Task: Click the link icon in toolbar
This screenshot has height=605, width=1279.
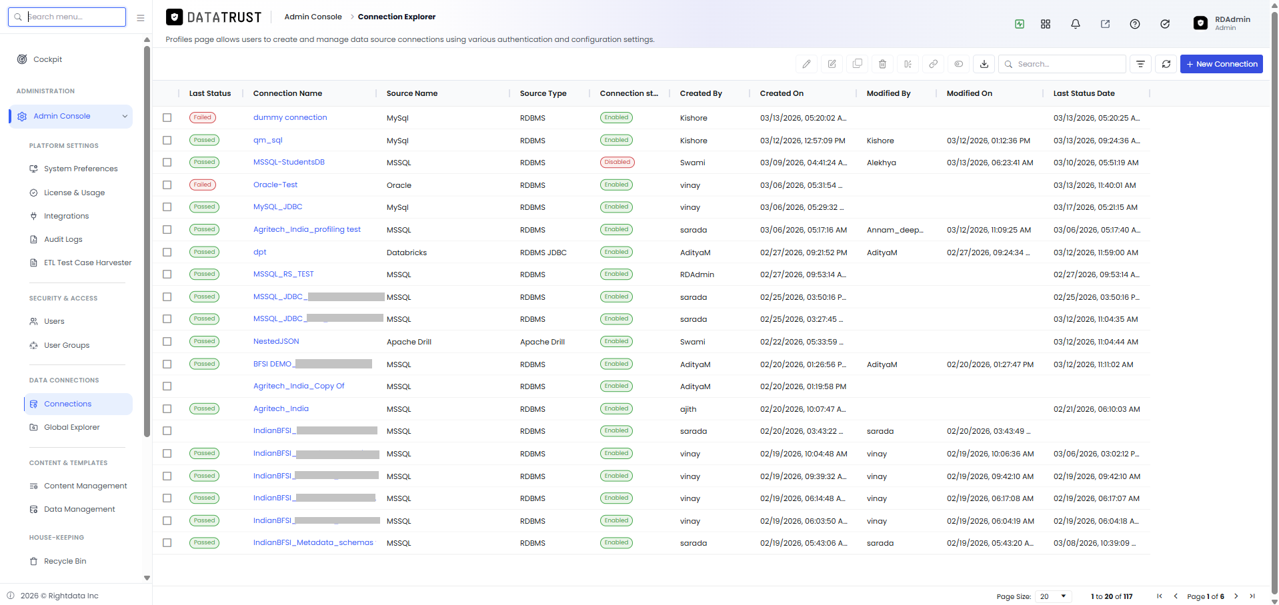Action: [x=934, y=64]
